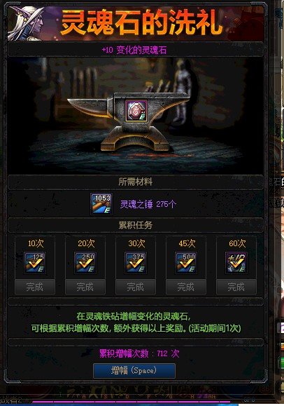The image size is (284, 406).
Task: Select the 60次 reward icon
Action: (236, 262)
